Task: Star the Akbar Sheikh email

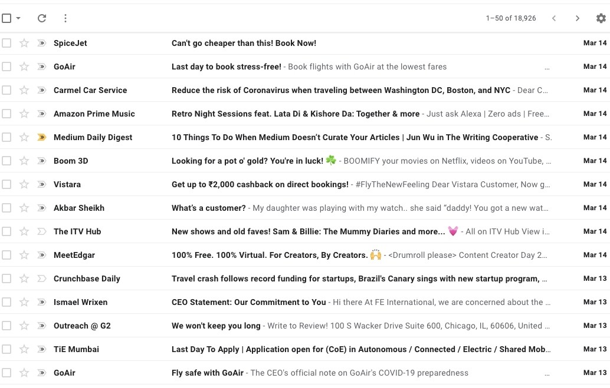Action: (x=24, y=208)
